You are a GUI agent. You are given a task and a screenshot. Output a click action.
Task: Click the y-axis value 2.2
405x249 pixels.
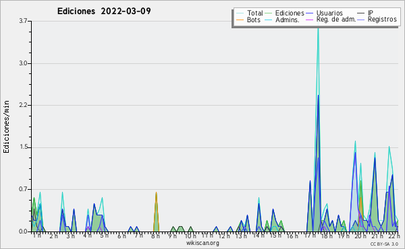pos(23,105)
